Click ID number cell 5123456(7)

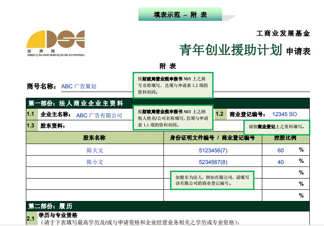click(x=213, y=150)
